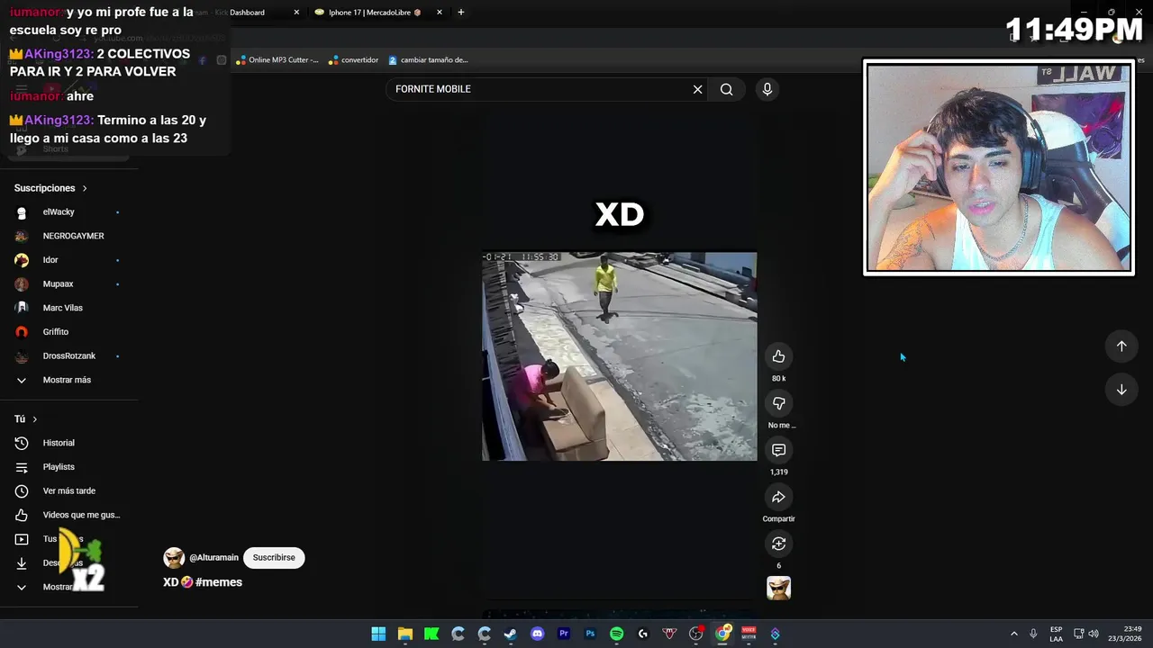Open NEGROGAYMER subscription channel

(x=73, y=236)
